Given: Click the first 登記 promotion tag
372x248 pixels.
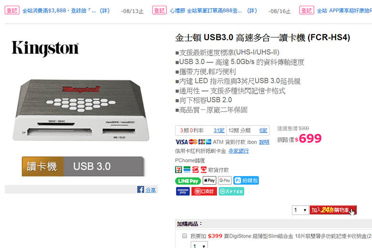Looking at the screenshot, I should pos(12,10).
